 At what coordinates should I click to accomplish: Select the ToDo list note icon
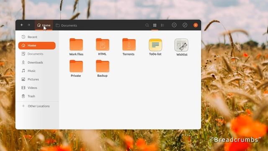155,45
